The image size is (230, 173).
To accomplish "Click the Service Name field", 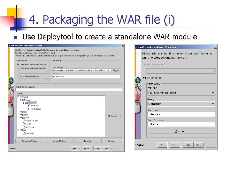I will (181, 114).
